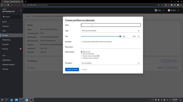Click the browser back arrow

[2, 5]
